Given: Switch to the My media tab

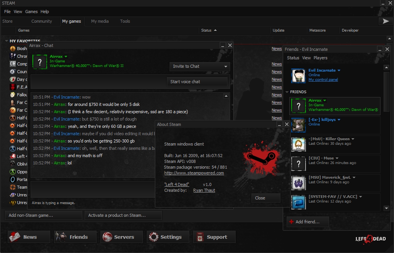Looking at the screenshot, I should tap(100, 21).
